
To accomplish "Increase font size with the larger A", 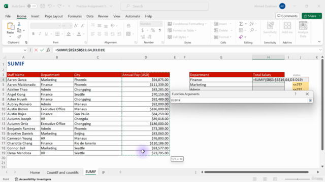I will pos(76,26).
